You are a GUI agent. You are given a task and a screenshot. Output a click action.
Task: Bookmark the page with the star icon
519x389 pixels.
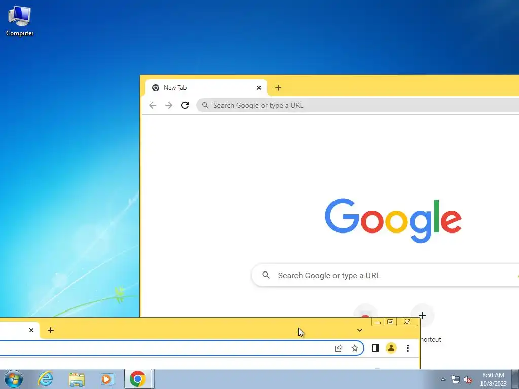[355, 348]
